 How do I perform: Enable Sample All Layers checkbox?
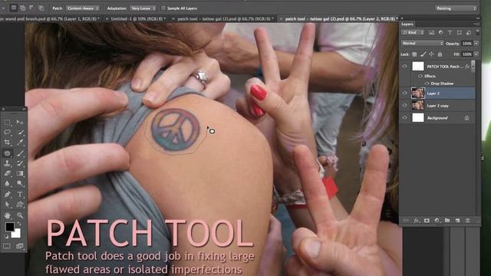point(163,8)
